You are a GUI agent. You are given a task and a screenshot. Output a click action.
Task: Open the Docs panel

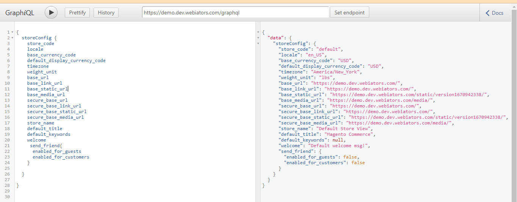495,13
